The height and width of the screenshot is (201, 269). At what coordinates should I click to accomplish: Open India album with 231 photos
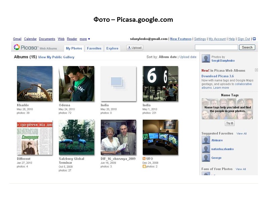click(x=160, y=83)
